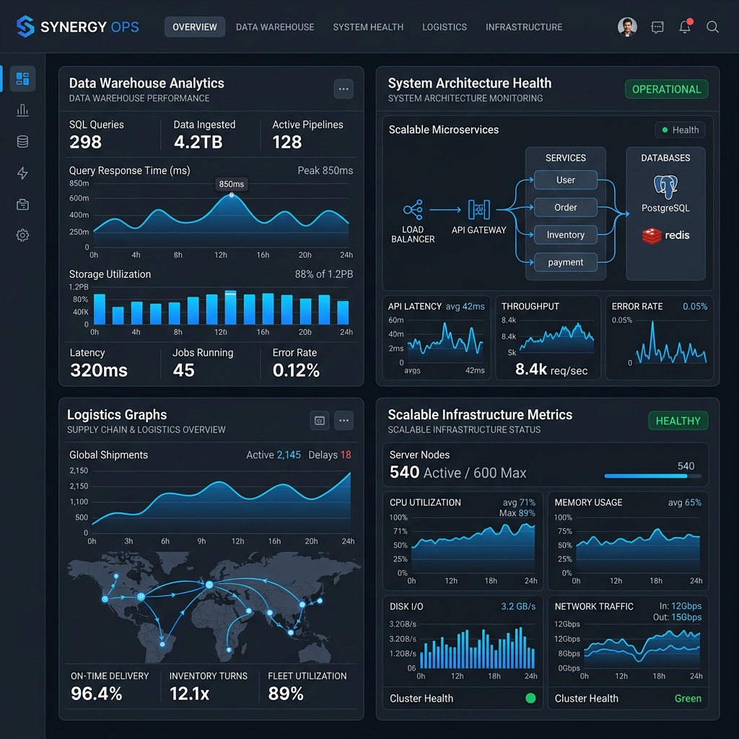Click the Scalable Microservices heading
The image size is (739, 739).
(444, 130)
